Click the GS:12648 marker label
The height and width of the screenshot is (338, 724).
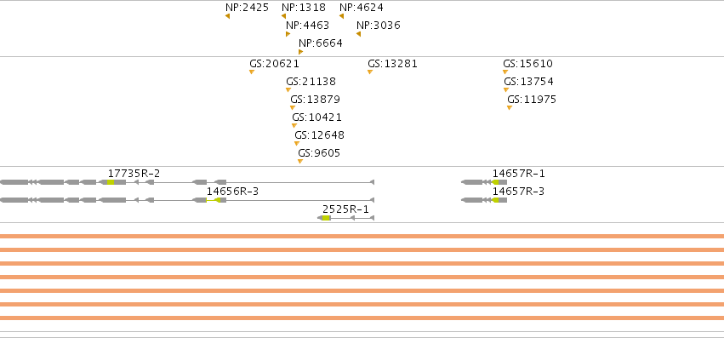coord(320,136)
